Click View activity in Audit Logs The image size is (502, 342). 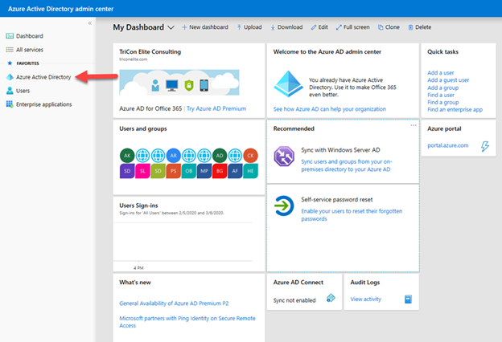365,299
